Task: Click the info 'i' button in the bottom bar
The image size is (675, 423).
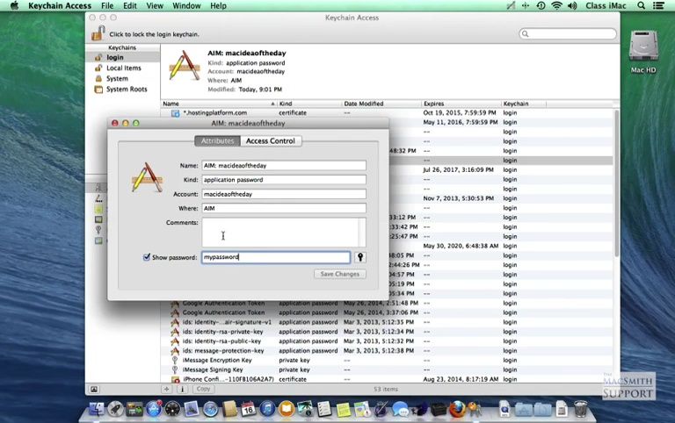Action: [182, 389]
